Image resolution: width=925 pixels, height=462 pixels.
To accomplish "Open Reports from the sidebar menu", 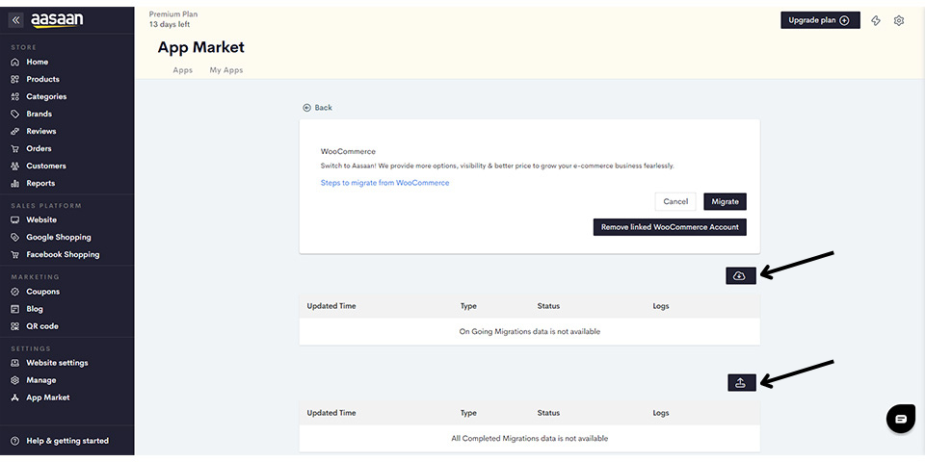I will [40, 183].
